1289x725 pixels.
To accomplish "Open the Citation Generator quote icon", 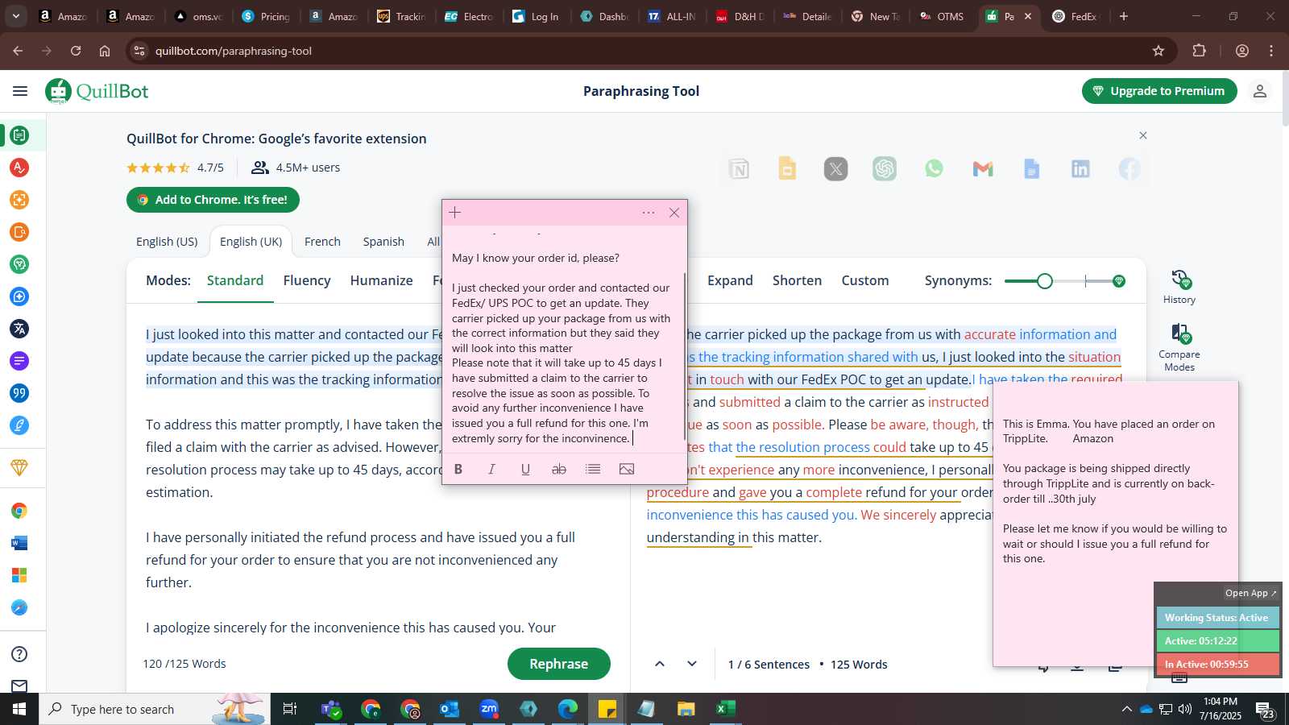I will (19, 393).
